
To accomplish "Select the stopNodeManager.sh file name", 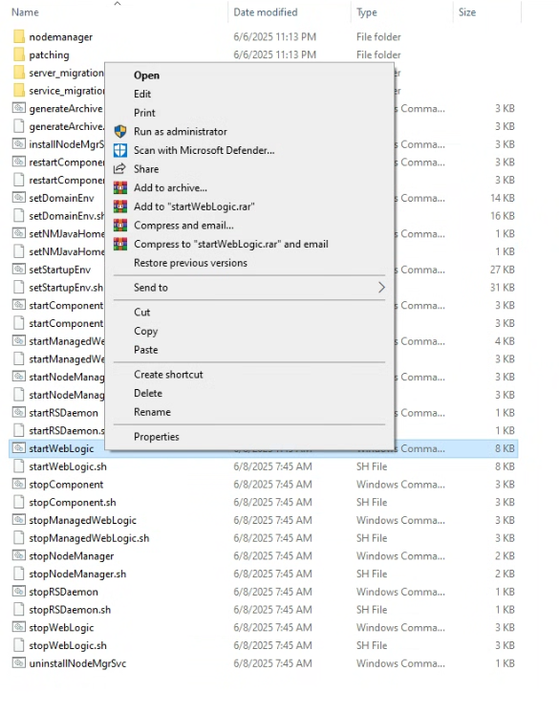I will (77, 574).
